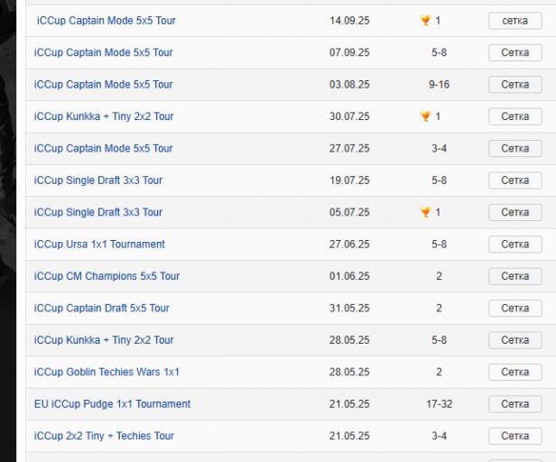
Task: Open iCCup CM Champions 5x5 Tour link
Action: (x=107, y=276)
